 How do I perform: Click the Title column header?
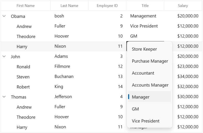click(145, 6)
